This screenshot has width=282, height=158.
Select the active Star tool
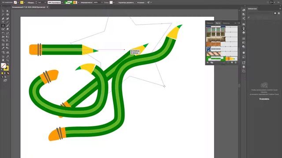pyautogui.click(x=3, y=26)
